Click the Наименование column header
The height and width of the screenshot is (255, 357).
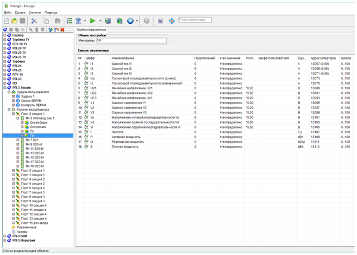tap(123, 58)
